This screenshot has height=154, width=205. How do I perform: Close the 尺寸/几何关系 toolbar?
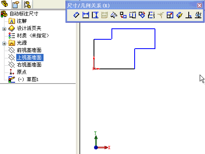click(199, 5)
